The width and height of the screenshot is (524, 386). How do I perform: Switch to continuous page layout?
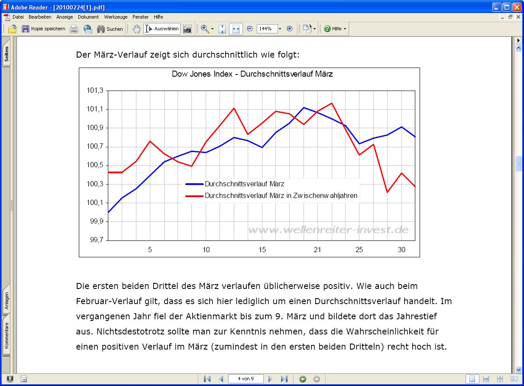[x=486, y=379]
